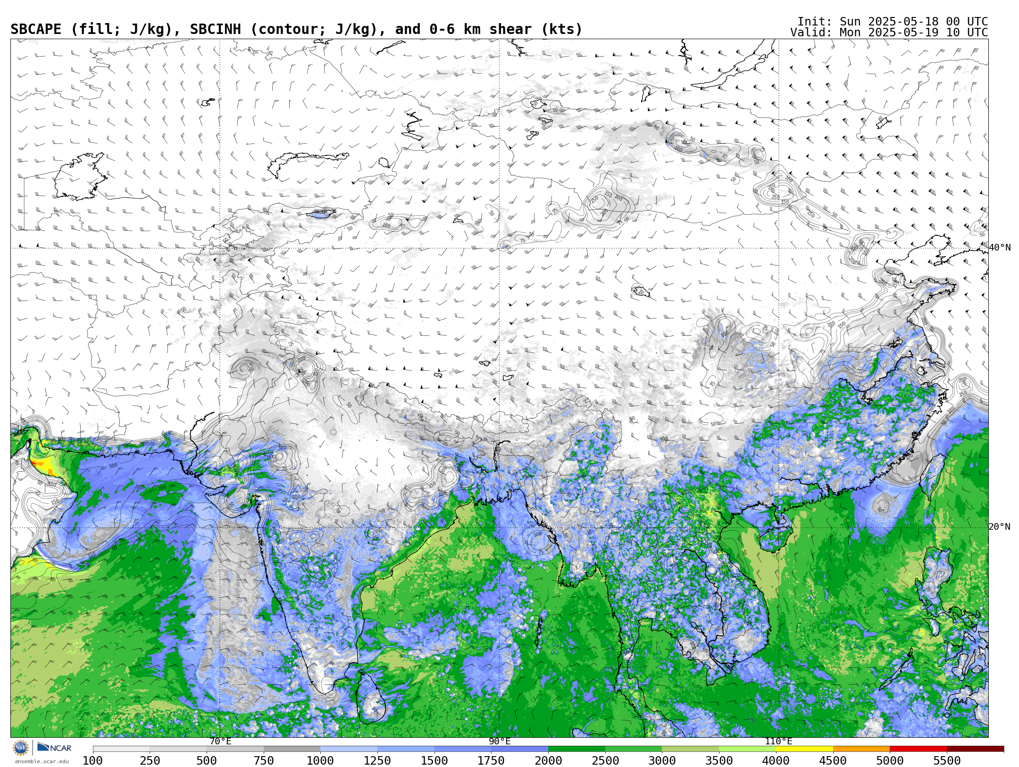Click the 4500 colorbar tick label
Viewport: 1019px width, 767px height.
pyautogui.click(x=833, y=761)
